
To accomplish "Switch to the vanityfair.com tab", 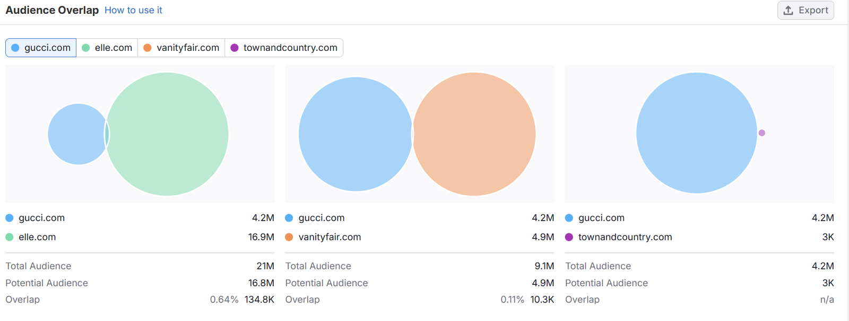I will coord(181,48).
